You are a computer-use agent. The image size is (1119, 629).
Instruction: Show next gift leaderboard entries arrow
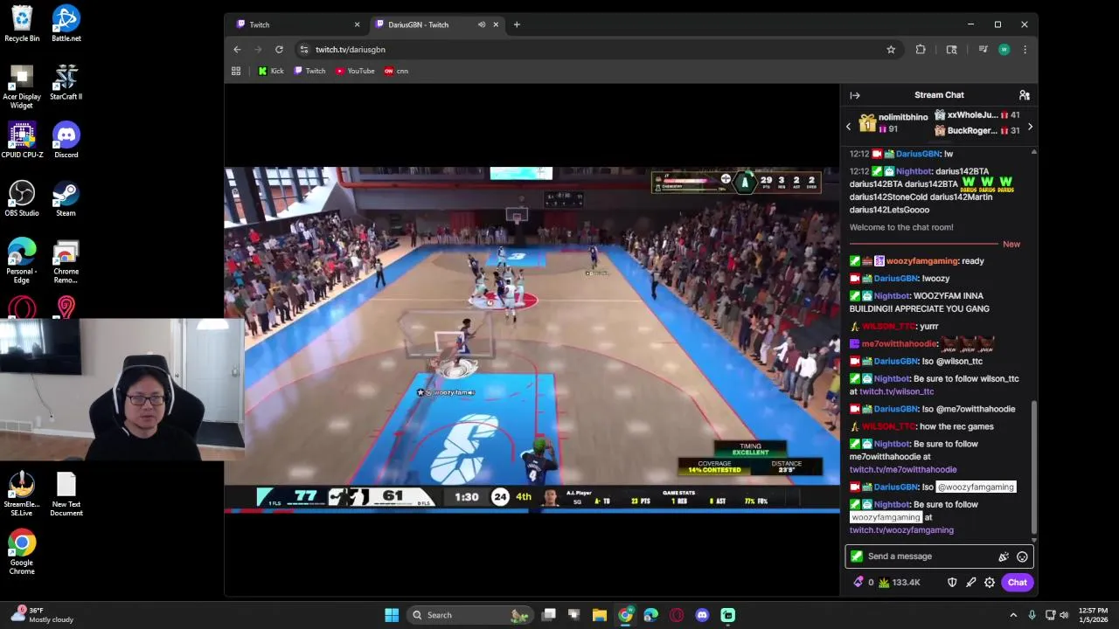(1030, 127)
